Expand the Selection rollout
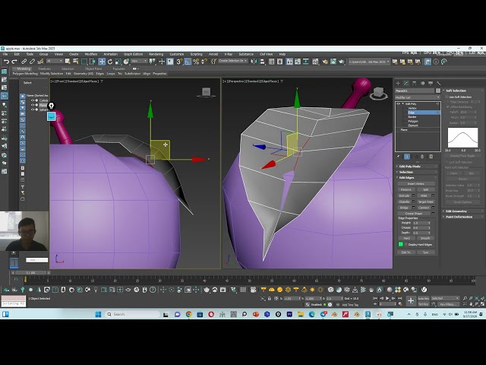The height and width of the screenshot is (365, 486). pyautogui.click(x=417, y=172)
